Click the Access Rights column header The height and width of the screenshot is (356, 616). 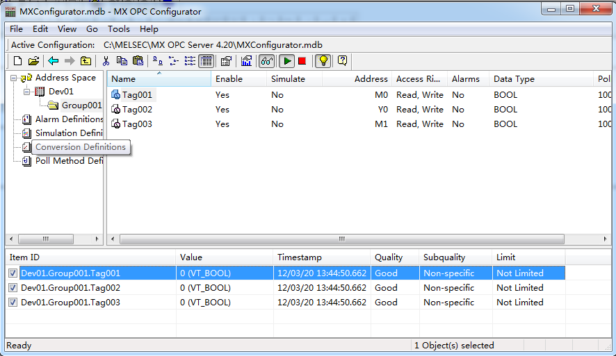[420, 79]
